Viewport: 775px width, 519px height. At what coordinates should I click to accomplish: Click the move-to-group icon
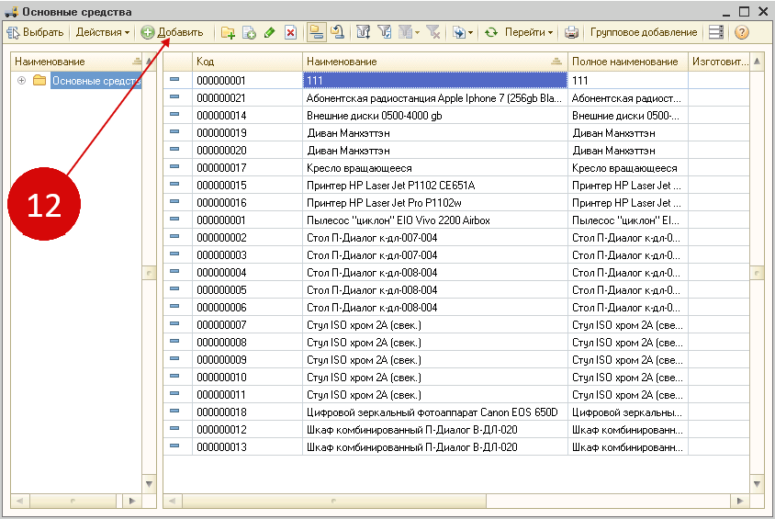click(337, 32)
